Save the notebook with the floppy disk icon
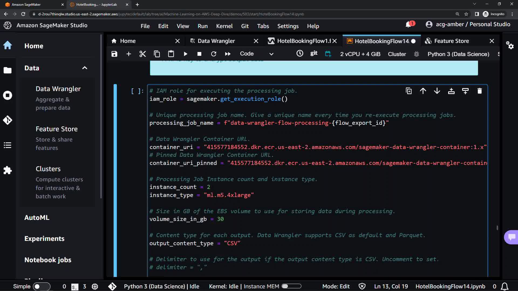 [114, 54]
